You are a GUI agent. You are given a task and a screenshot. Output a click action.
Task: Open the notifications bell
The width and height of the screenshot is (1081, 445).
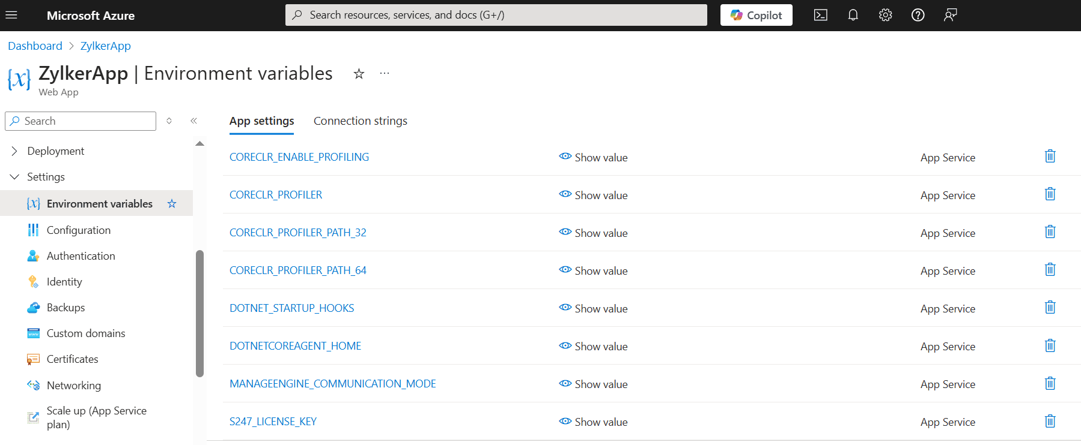[853, 15]
